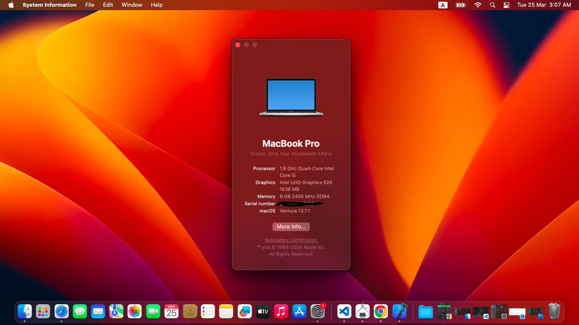Click the 'Serial number' label
Screen dimensions: 579x325
tap(260, 204)
